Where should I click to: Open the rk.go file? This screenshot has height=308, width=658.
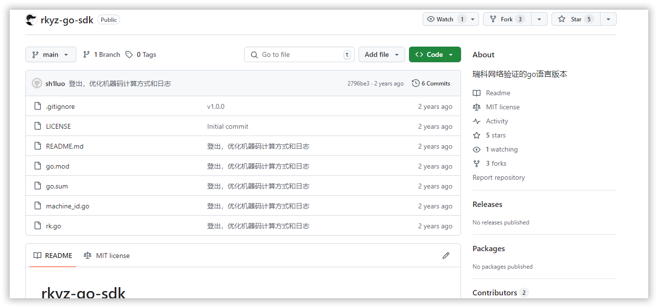(53, 226)
